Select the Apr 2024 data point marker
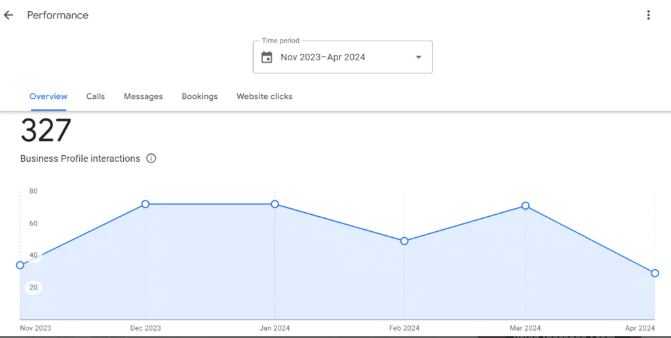The height and width of the screenshot is (338, 671). pos(655,273)
